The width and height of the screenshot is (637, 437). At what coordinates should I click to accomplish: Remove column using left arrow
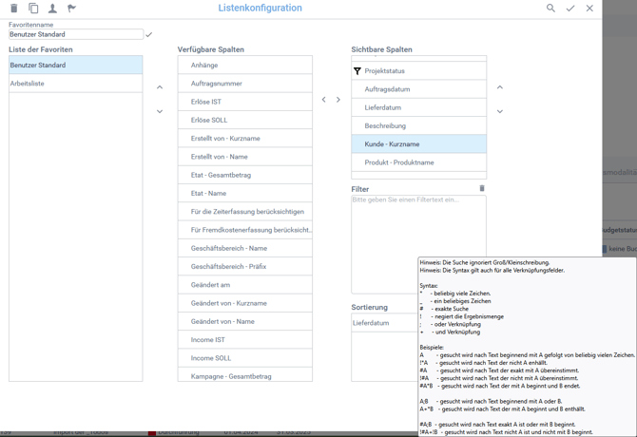click(x=323, y=100)
